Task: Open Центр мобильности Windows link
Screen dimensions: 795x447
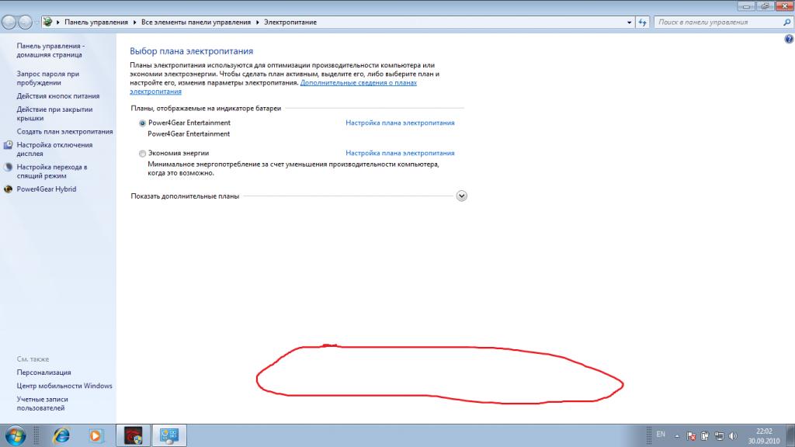Action: coord(64,386)
